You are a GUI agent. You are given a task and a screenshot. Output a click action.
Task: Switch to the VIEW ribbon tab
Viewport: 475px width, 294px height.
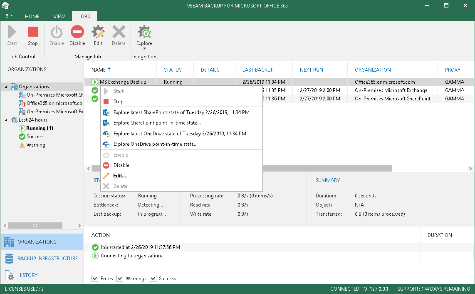pos(59,16)
